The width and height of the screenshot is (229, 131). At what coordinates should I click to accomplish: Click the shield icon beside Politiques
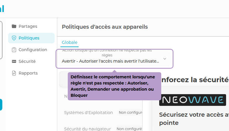[14, 38]
